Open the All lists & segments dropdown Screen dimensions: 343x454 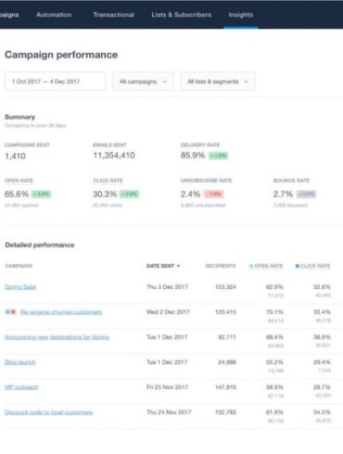[x=218, y=82]
